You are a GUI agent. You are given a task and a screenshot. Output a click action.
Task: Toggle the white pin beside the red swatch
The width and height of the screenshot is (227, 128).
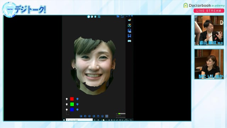point(67,99)
